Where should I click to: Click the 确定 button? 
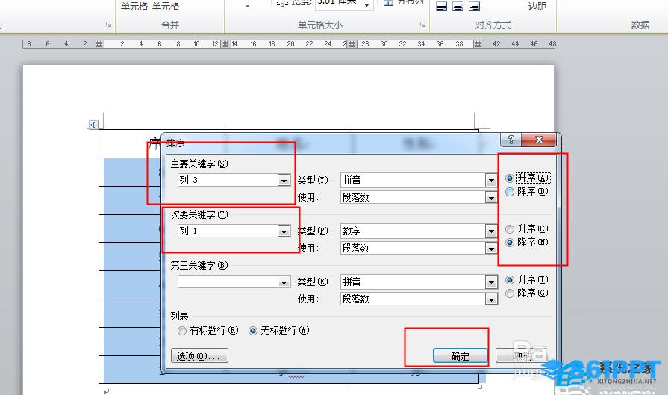pos(460,355)
